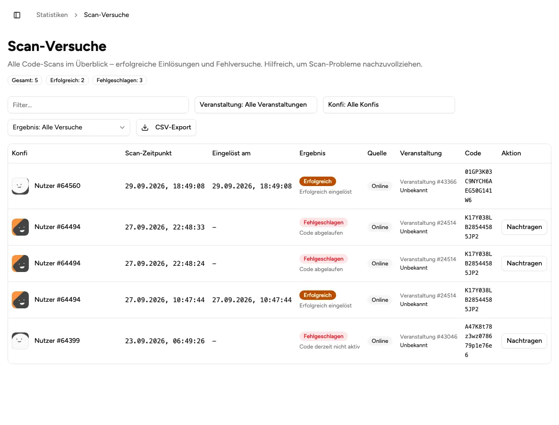Image resolution: width=559 pixels, height=425 pixels.
Task: Click the Fehlgeschlagen: 3 badge
Action: pyautogui.click(x=119, y=80)
